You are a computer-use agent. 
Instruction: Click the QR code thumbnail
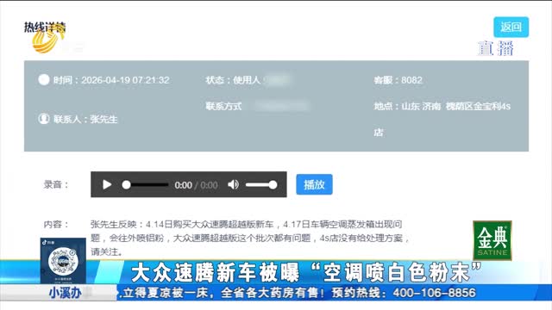click(63, 261)
